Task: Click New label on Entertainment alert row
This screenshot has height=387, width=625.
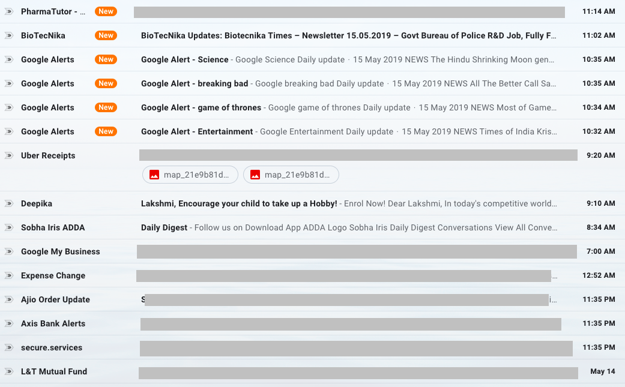Action: (106, 131)
